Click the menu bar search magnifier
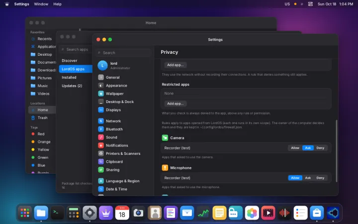The image size is (358, 224). point(302,4)
